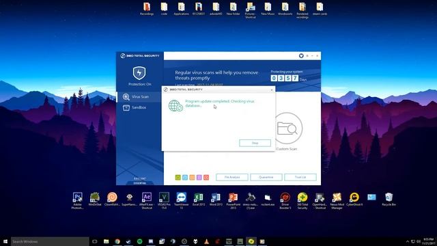Screen dimensions: 437x246
Task: Open the Trust List
Action: 300,177
